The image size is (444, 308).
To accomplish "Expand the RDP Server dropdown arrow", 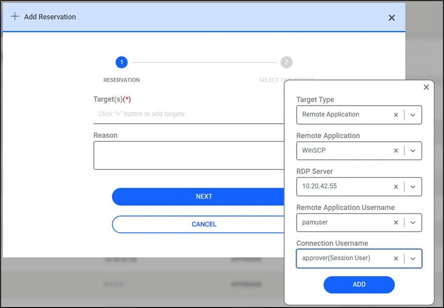I will (x=413, y=187).
